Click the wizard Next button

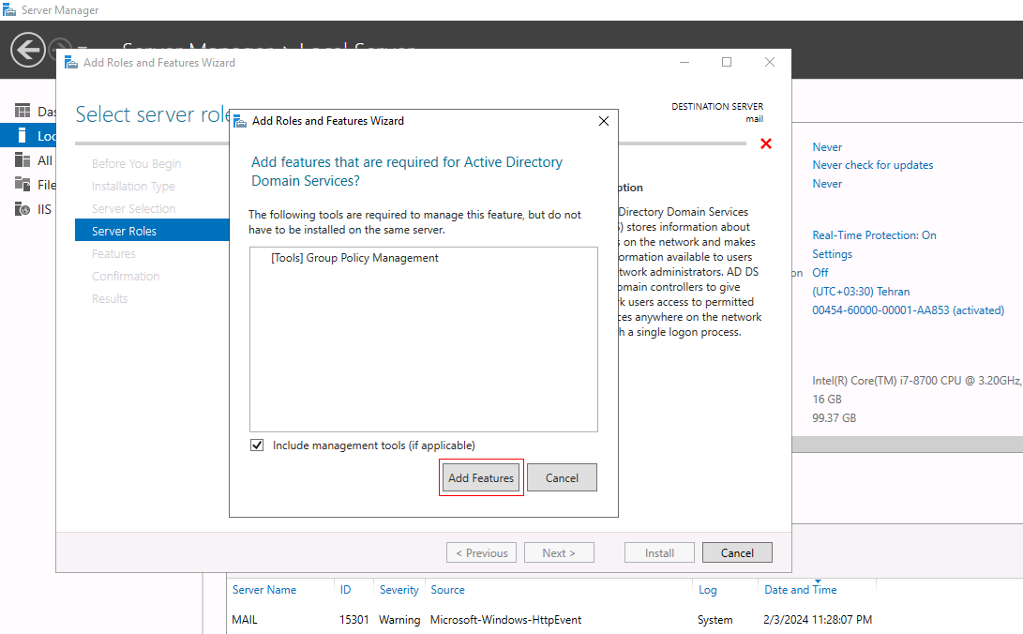(559, 552)
